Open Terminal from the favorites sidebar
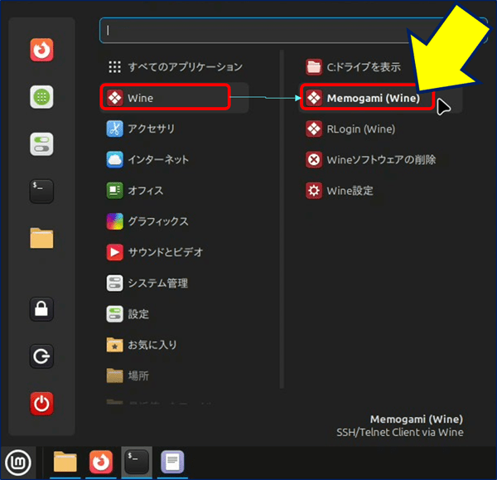 [41, 191]
